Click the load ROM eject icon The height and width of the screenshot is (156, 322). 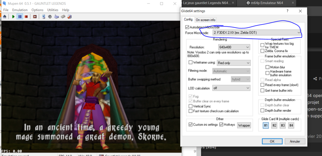[5, 16]
